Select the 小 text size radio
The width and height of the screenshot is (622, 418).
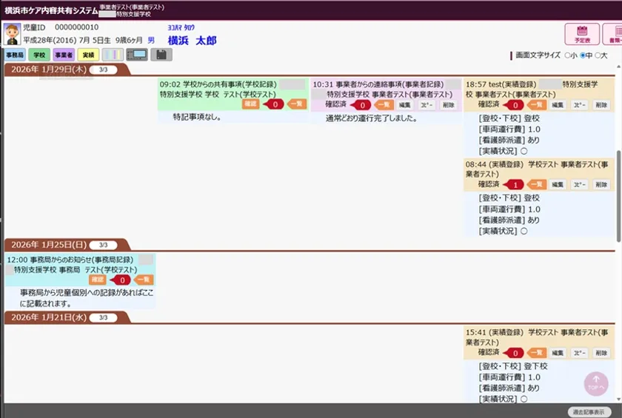pos(567,55)
